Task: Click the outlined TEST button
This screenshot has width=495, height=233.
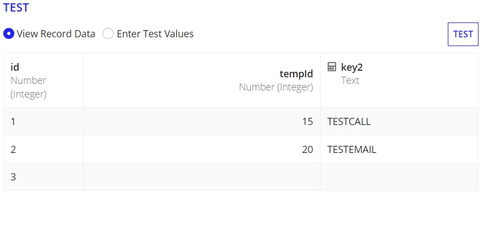Action: (x=463, y=34)
